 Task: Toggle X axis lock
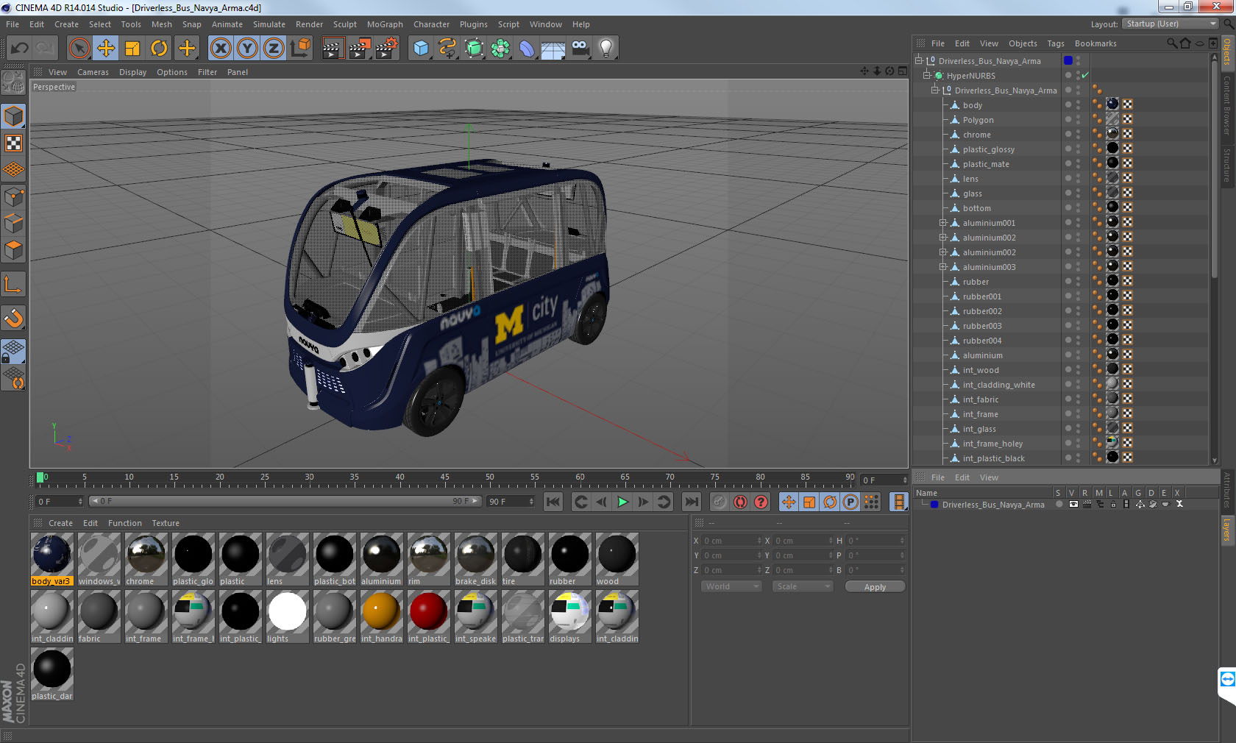(x=220, y=49)
